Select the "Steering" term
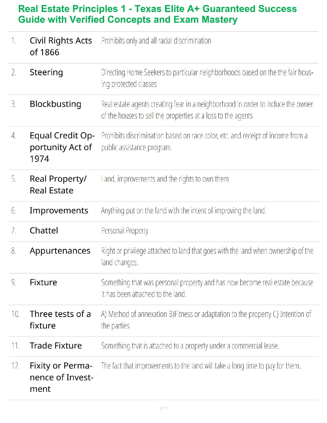327x423 pixels. click(46, 72)
